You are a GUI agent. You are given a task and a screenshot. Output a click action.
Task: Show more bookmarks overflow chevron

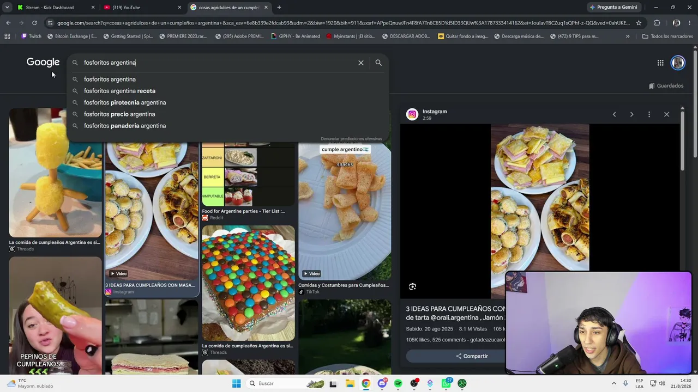pos(628,36)
